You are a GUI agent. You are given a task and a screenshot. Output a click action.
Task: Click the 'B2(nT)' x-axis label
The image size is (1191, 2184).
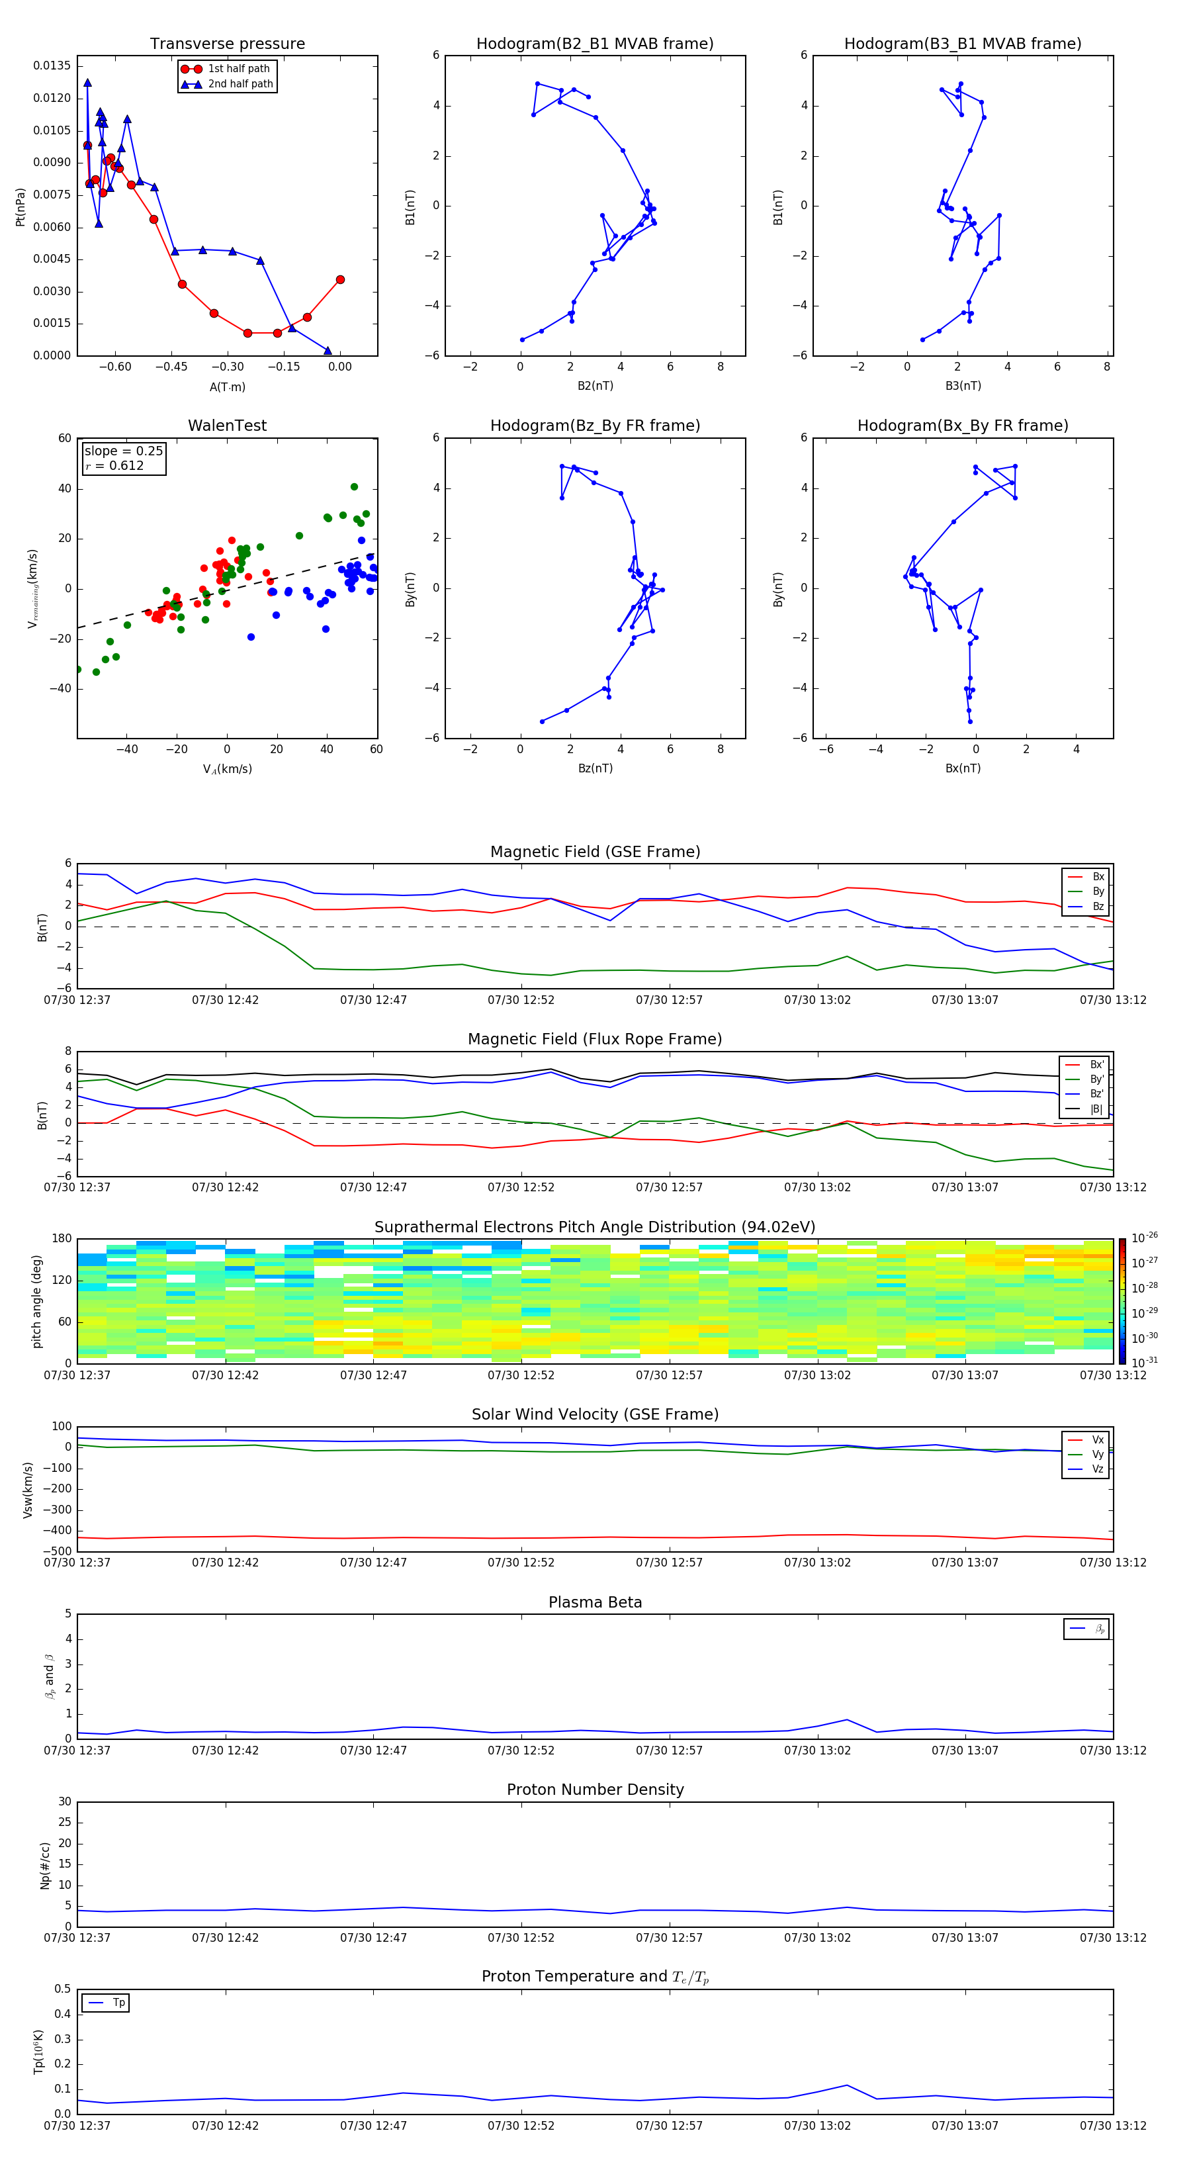(x=595, y=386)
